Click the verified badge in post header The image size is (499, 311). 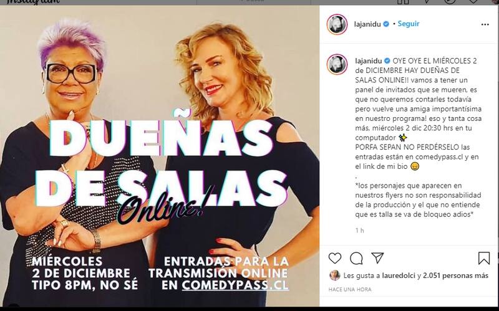click(x=386, y=24)
